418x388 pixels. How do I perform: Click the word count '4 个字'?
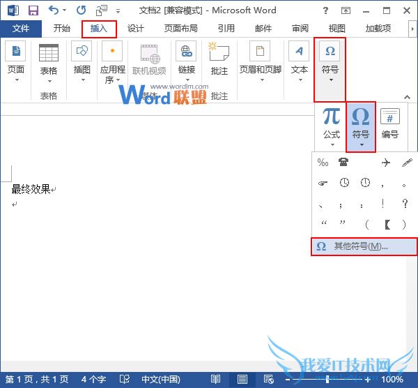pyautogui.click(x=93, y=379)
